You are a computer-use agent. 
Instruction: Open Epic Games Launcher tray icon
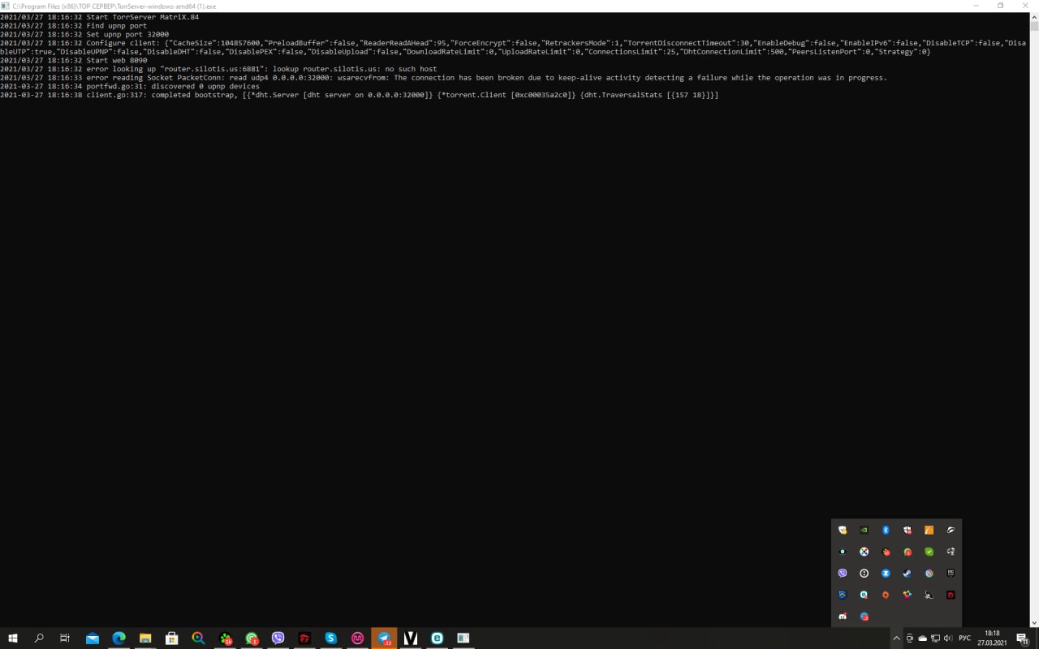(951, 573)
